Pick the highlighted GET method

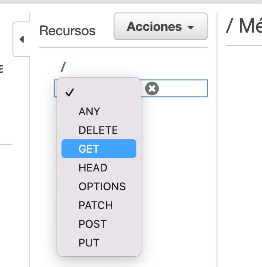(99, 149)
